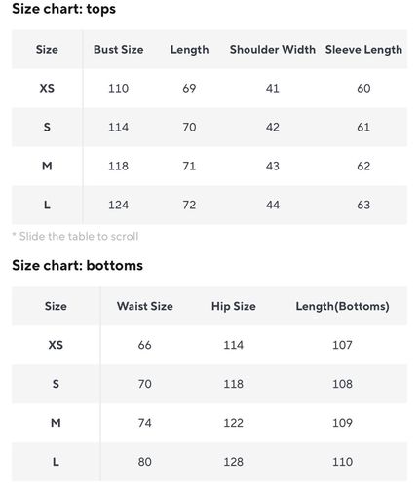Select the M row label in tops chart

point(47,166)
